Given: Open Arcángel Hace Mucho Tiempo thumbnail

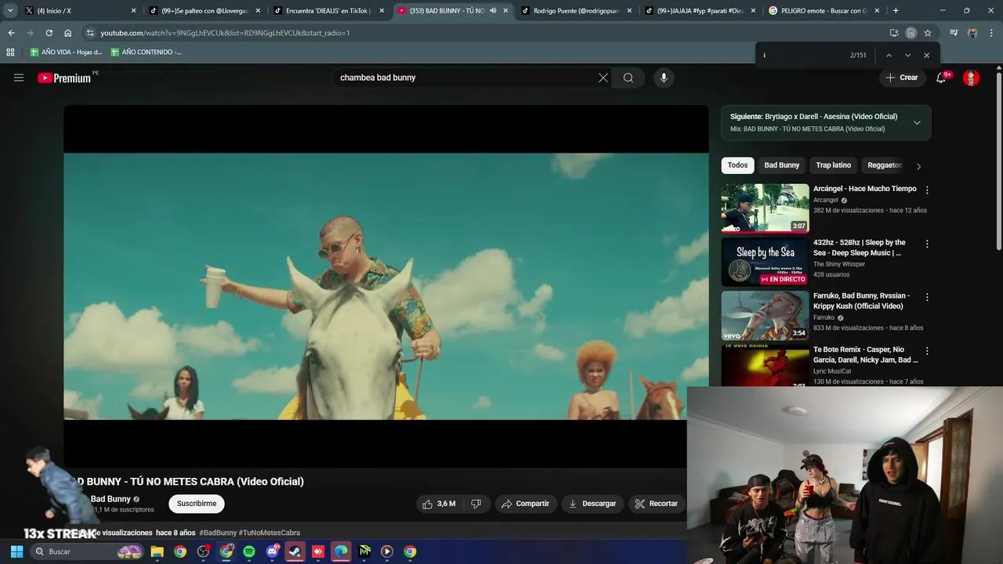Looking at the screenshot, I should [765, 208].
